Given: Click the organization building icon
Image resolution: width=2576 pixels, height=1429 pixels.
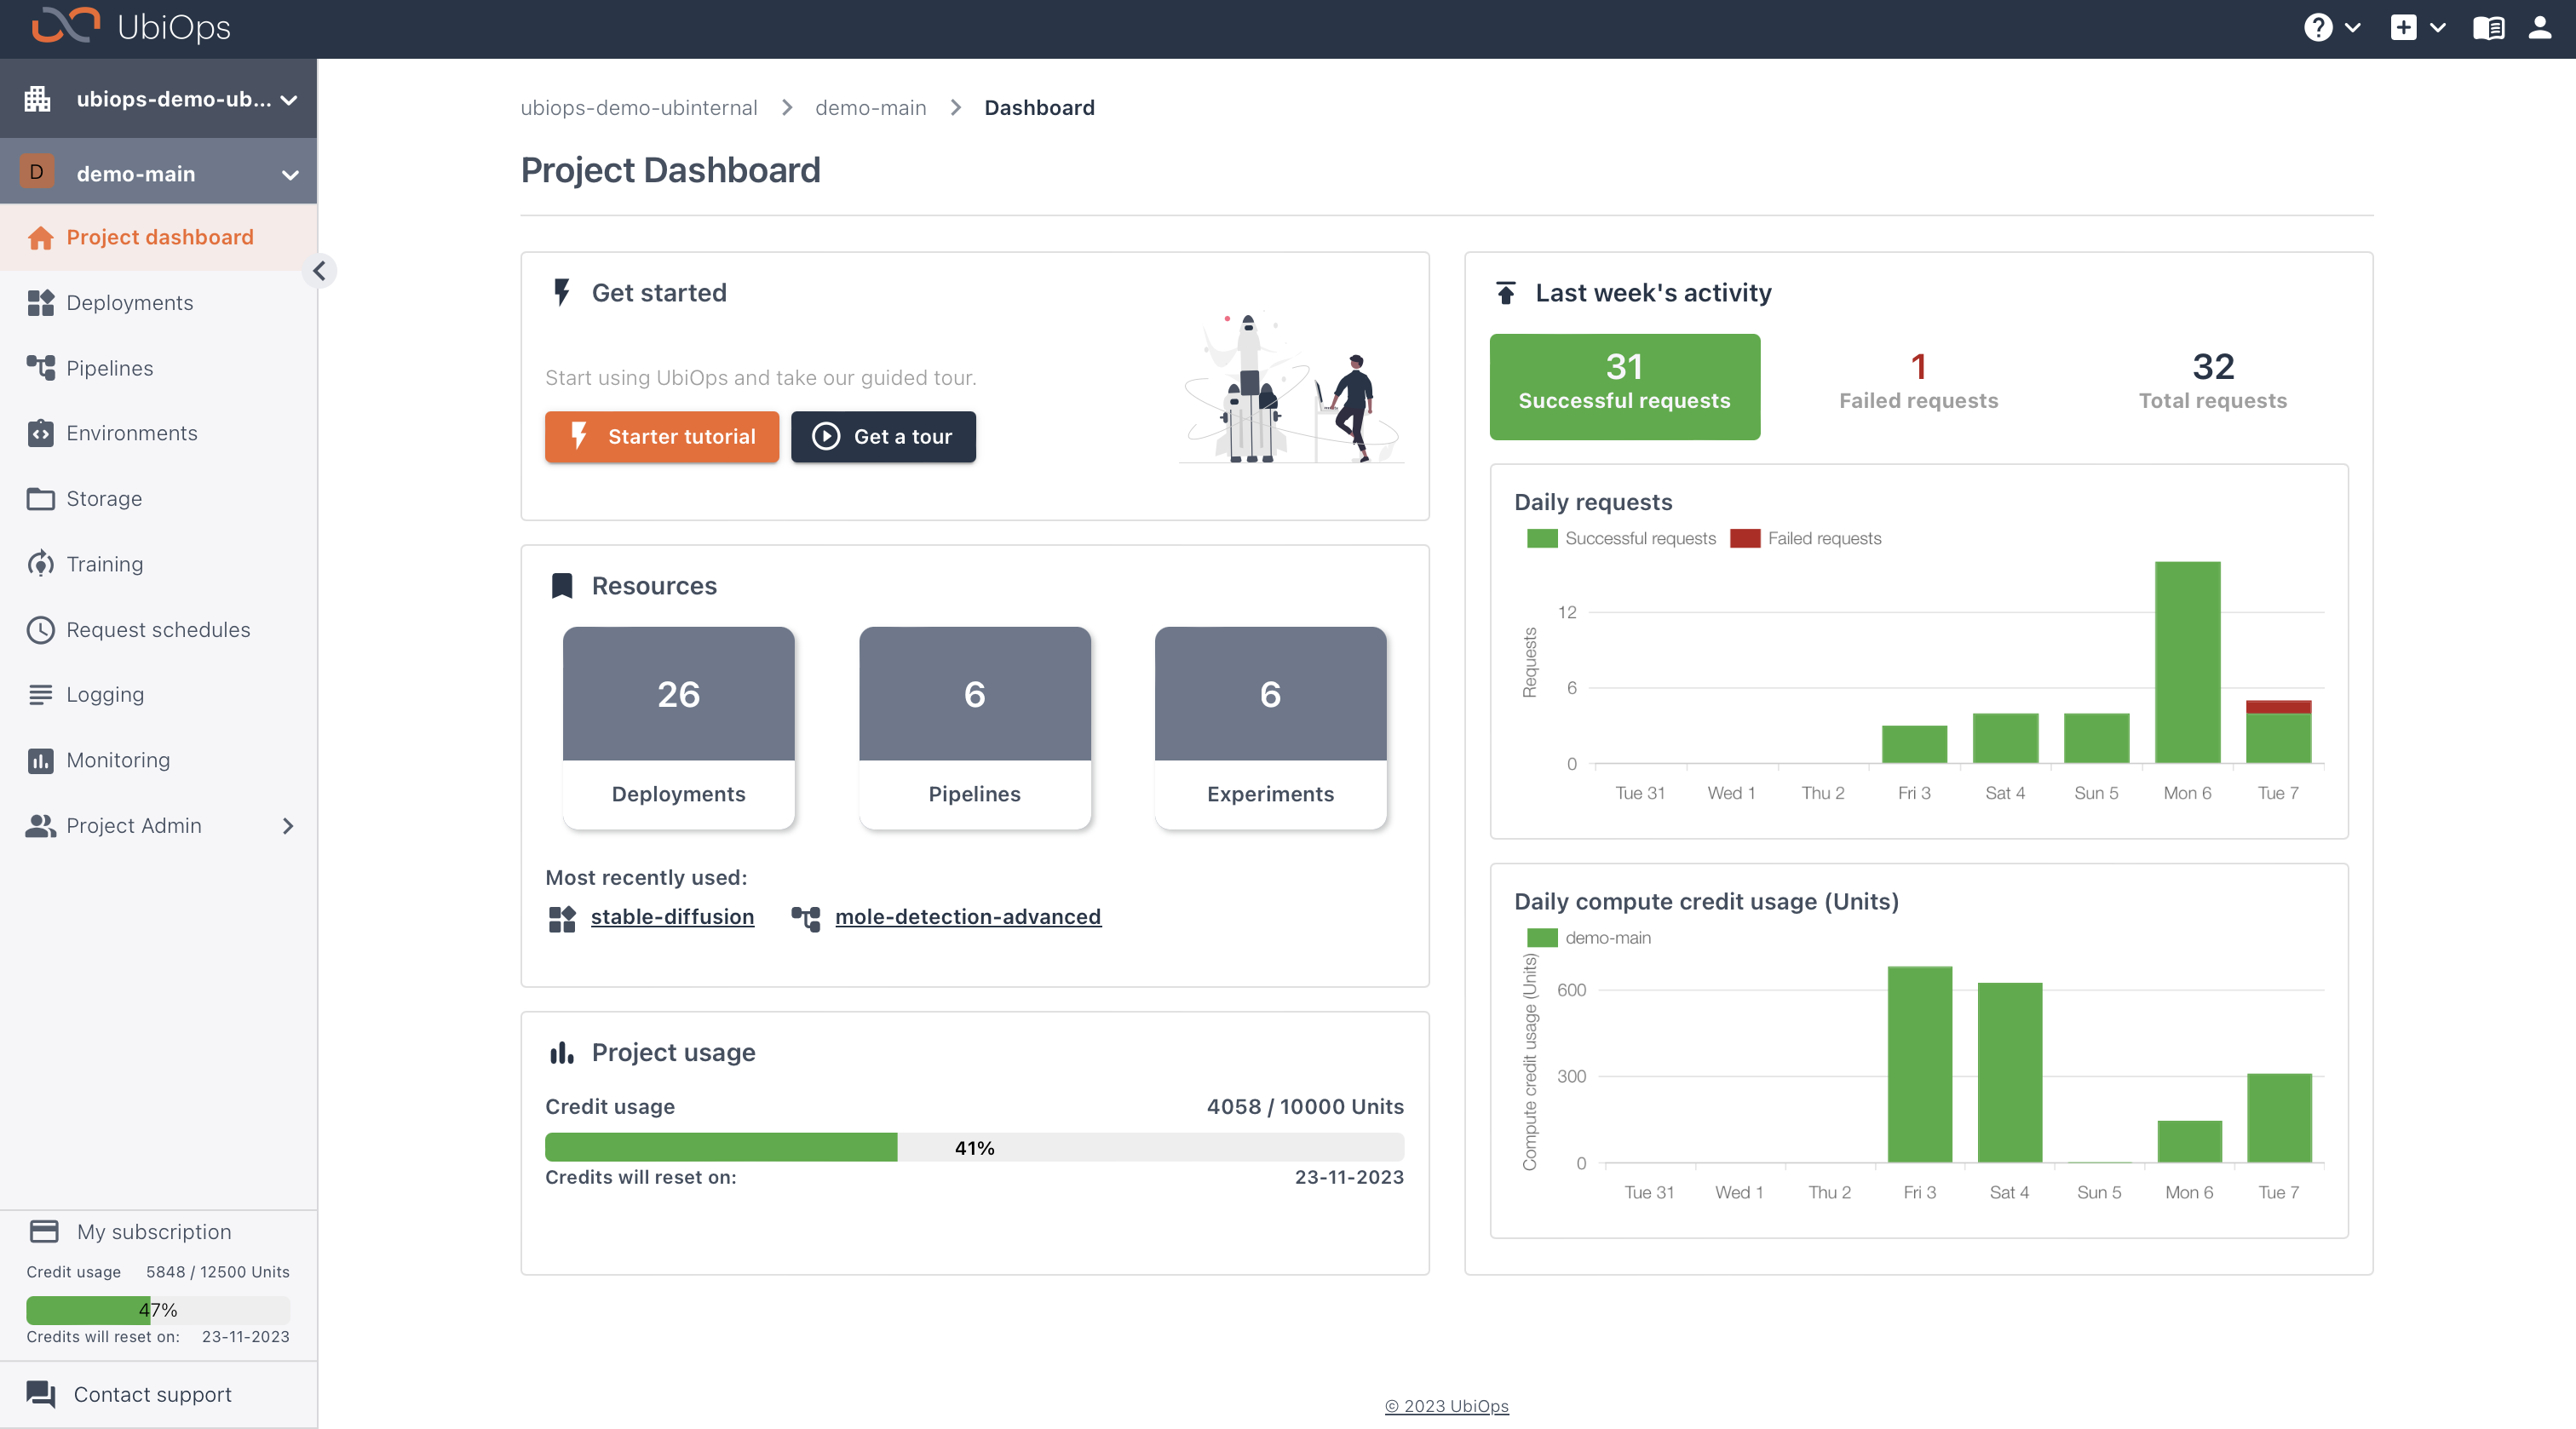Looking at the screenshot, I should [38, 99].
